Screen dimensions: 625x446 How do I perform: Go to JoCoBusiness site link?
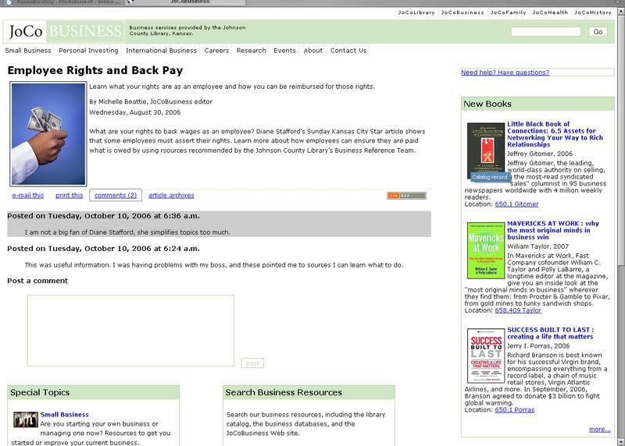pos(462,12)
